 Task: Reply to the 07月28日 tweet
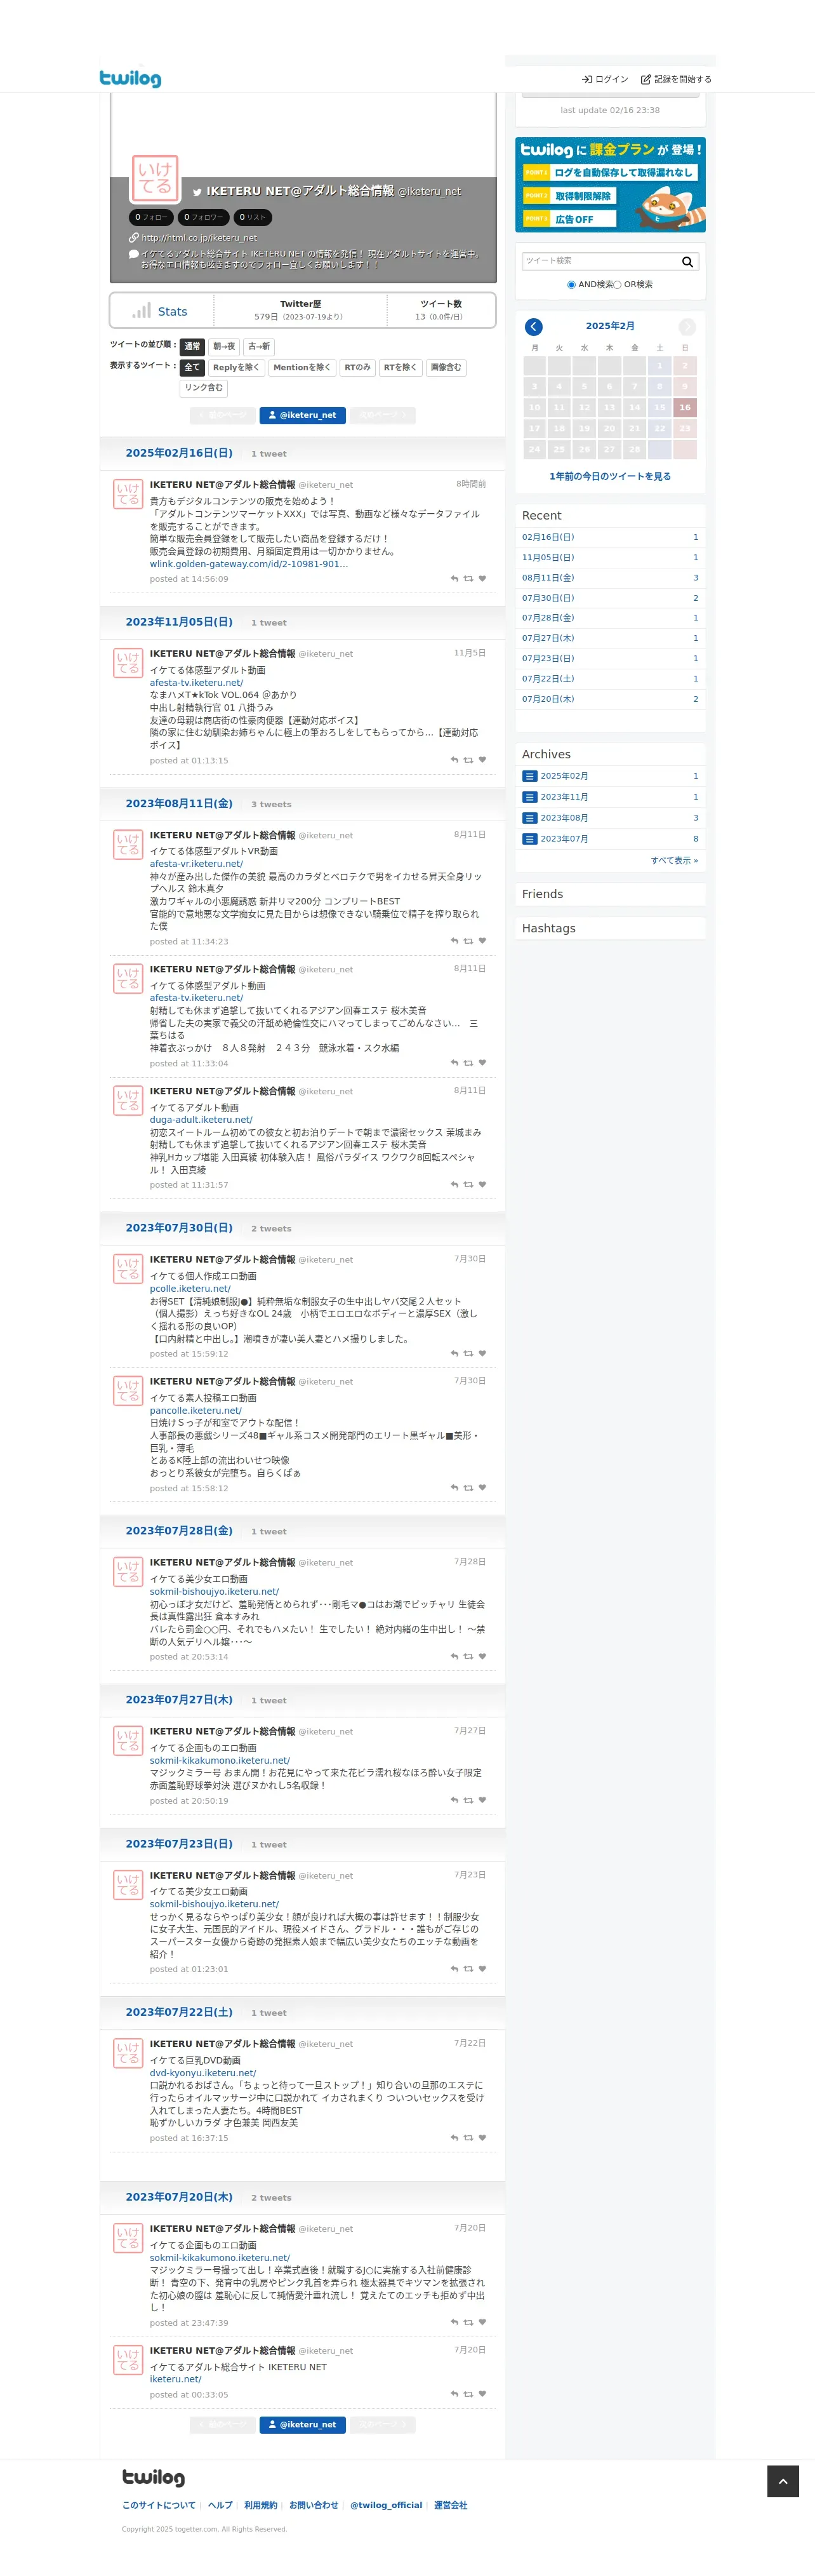(454, 1656)
